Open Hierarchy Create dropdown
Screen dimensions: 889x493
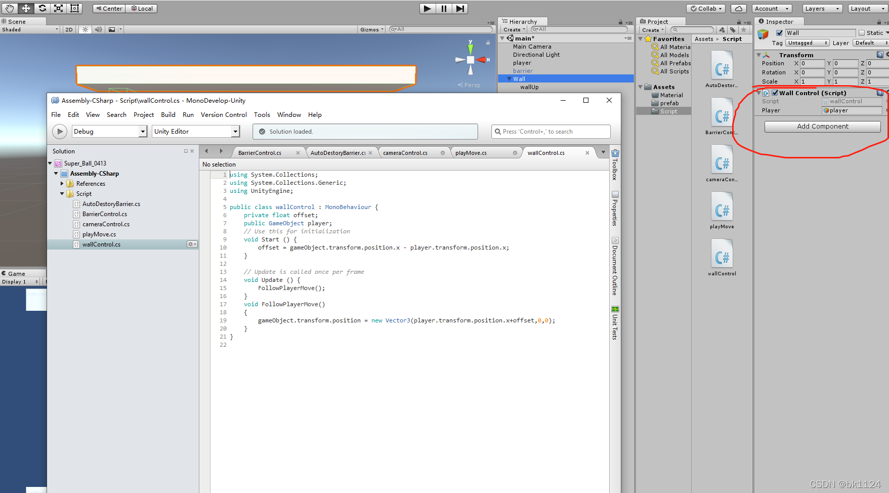pos(514,29)
